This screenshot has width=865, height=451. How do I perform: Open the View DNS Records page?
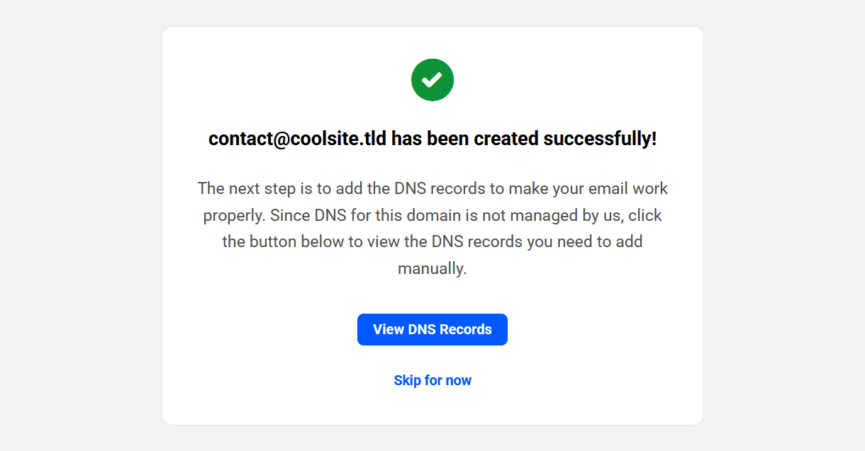coord(432,330)
